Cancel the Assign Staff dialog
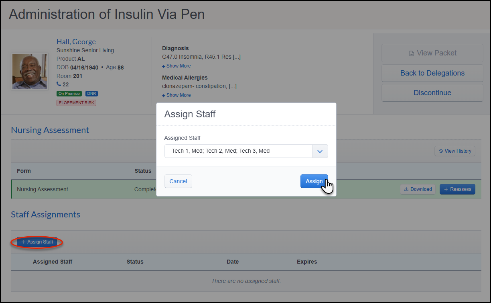Viewport: 491px width, 303px height. pos(178,181)
